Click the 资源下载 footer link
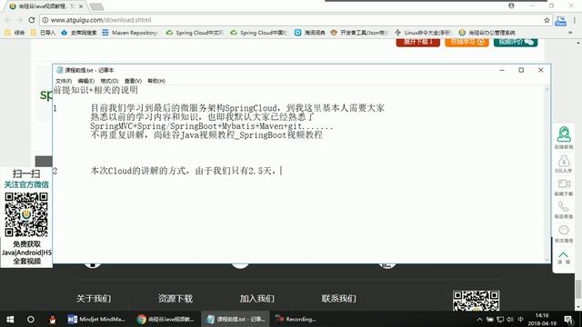The image size is (582, 327). click(x=176, y=298)
